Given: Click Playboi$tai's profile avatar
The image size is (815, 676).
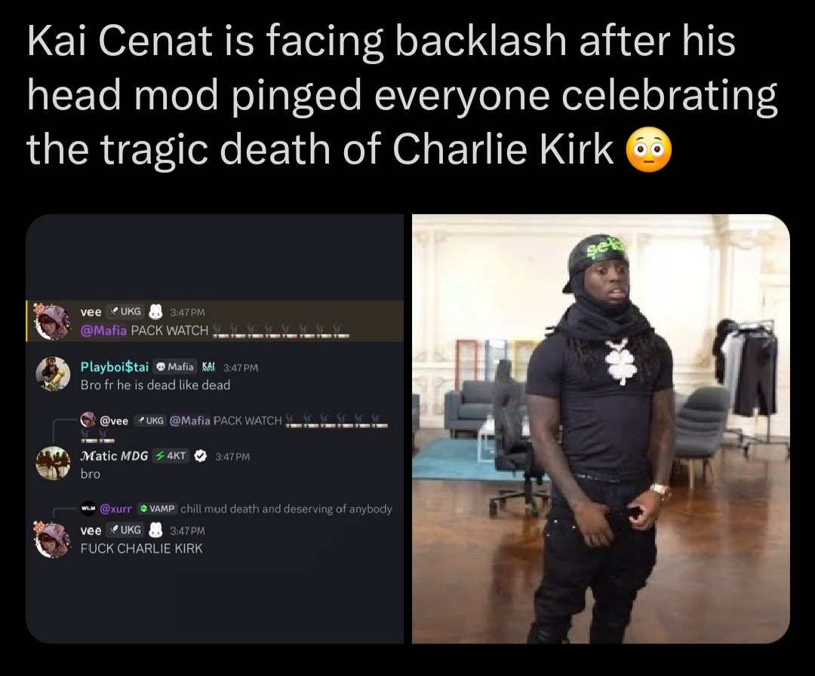Looking at the screenshot, I should 53,374.
